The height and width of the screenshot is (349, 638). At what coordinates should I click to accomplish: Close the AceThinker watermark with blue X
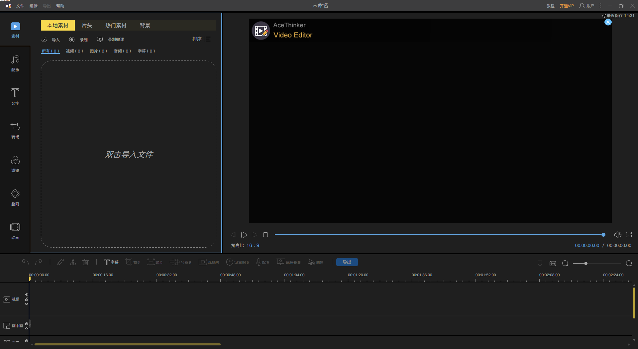[x=608, y=22]
